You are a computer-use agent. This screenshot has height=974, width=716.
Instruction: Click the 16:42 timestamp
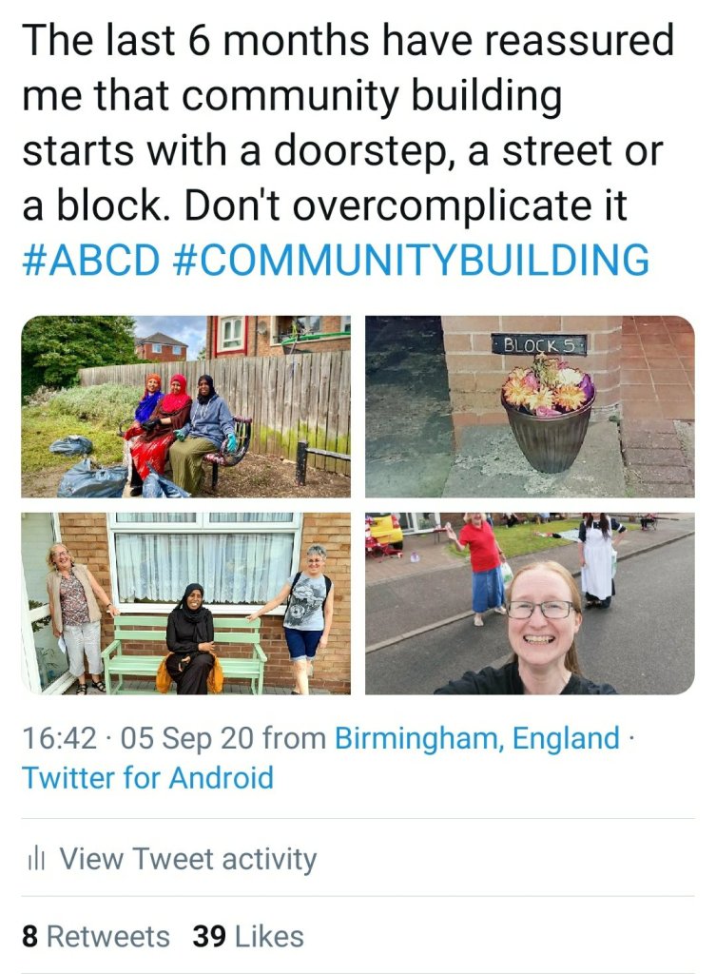coord(59,738)
